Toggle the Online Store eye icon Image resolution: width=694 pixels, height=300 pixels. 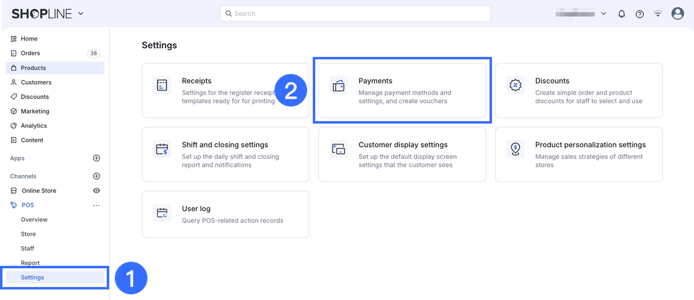(x=97, y=191)
